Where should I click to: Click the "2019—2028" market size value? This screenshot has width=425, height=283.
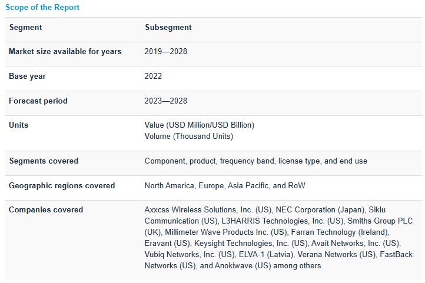pyautogui.click(x=165, y=52)
